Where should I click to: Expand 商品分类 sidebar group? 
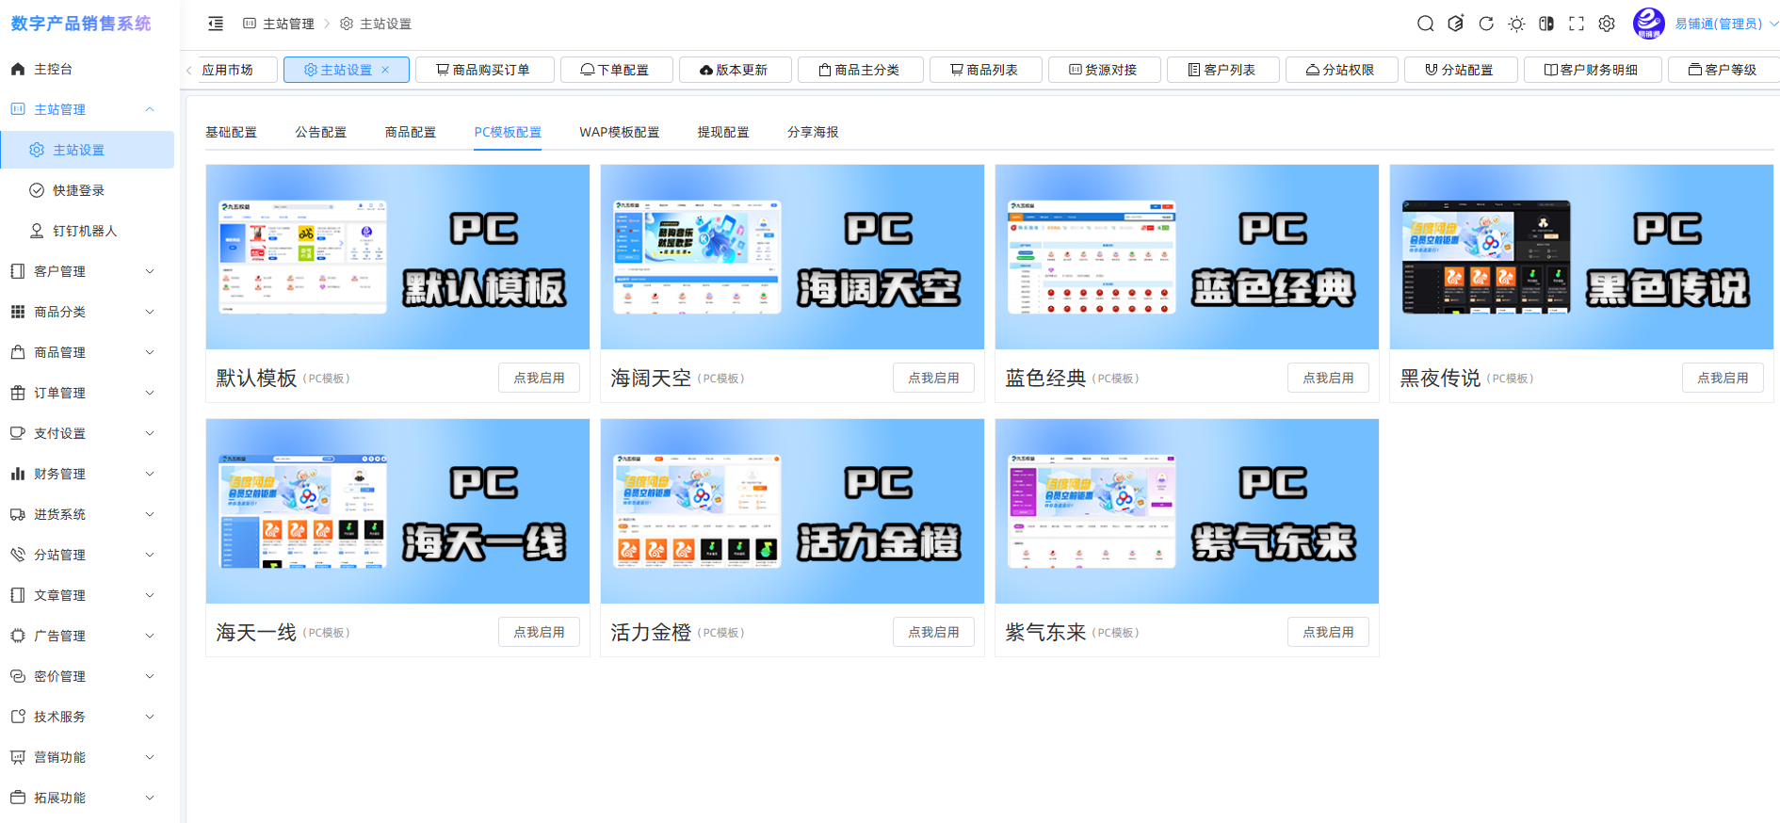click(x=87, y=312)
